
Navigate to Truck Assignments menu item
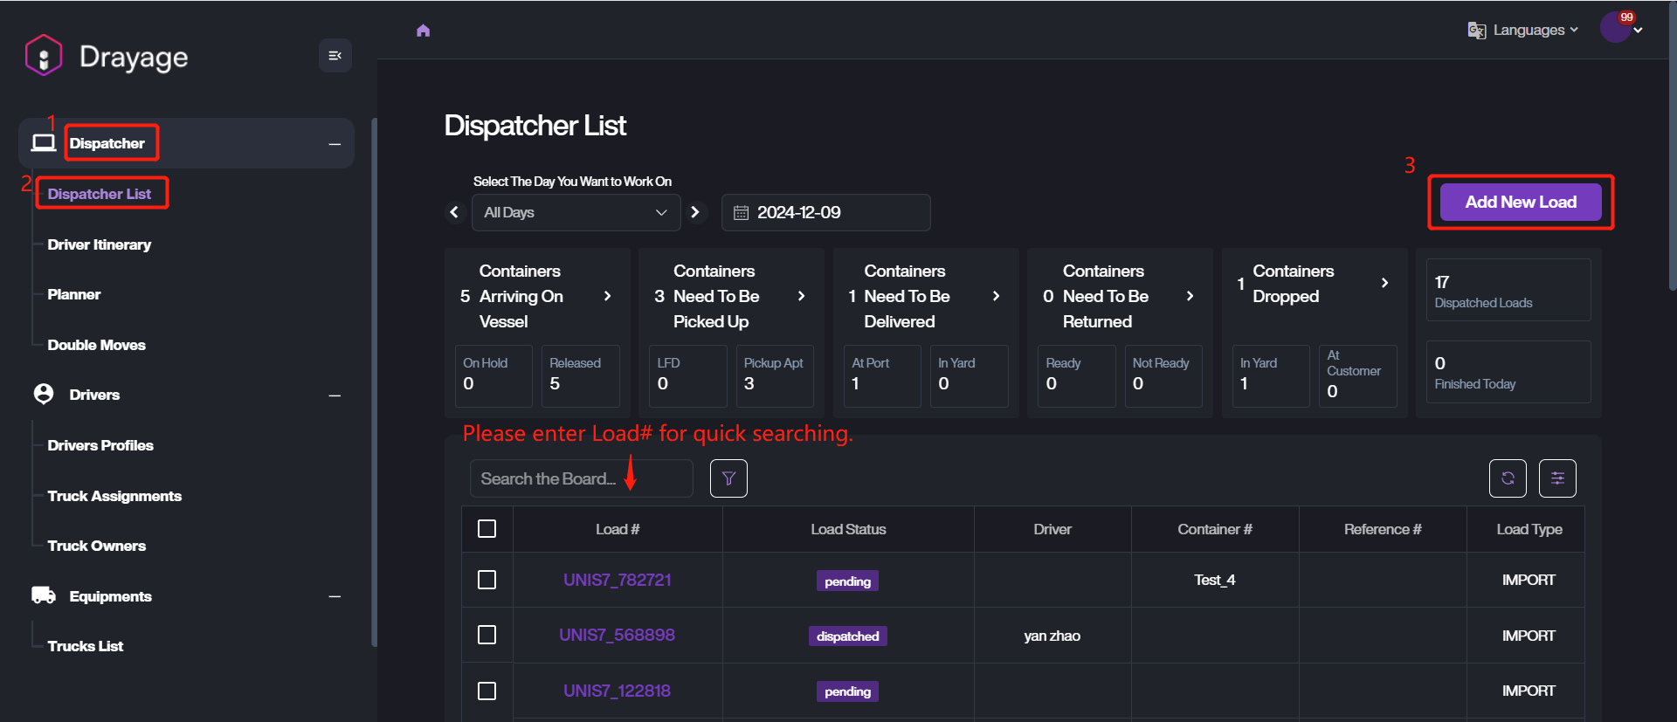coord(114,496)
